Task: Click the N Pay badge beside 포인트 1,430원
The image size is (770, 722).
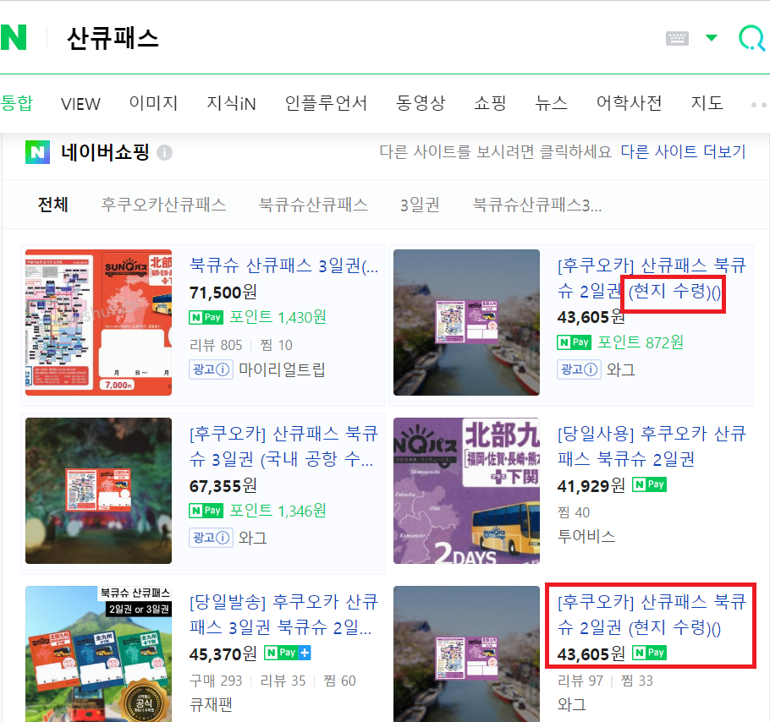Action: tap(206, 317)
